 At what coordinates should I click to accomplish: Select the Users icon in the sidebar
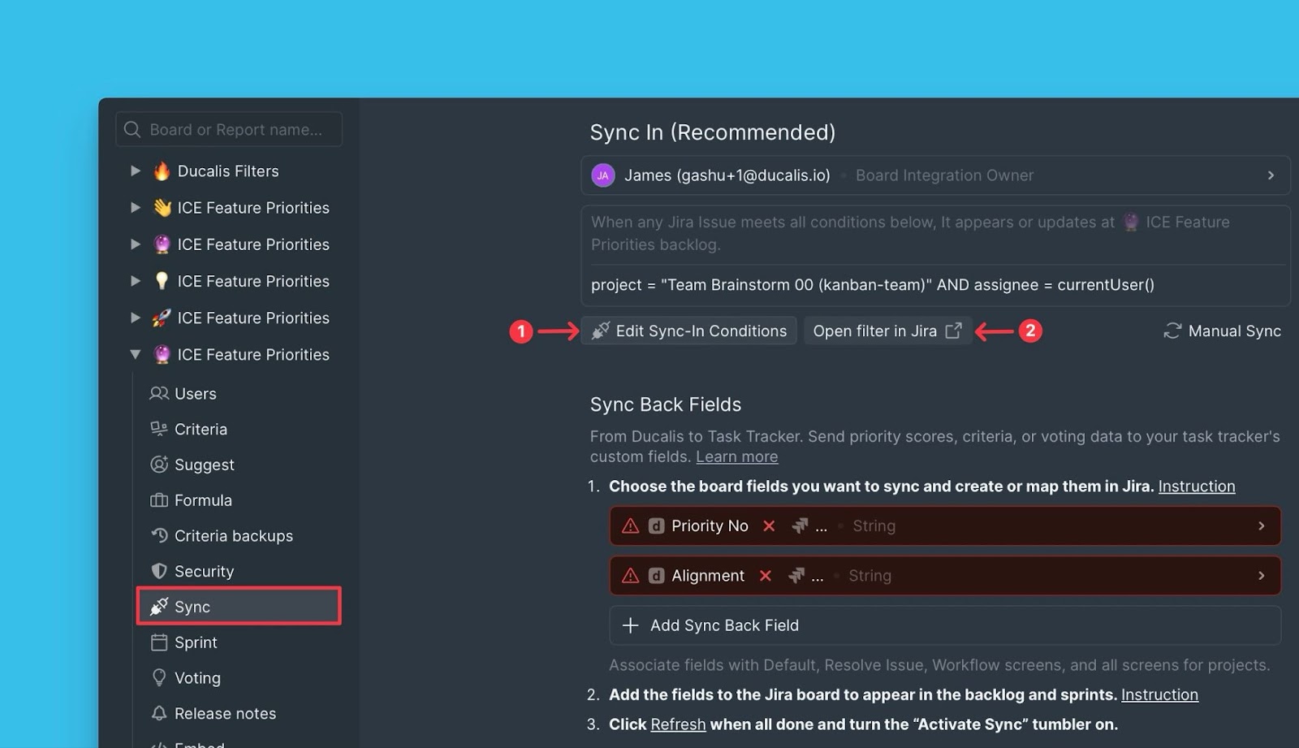[x=159, y=393]
